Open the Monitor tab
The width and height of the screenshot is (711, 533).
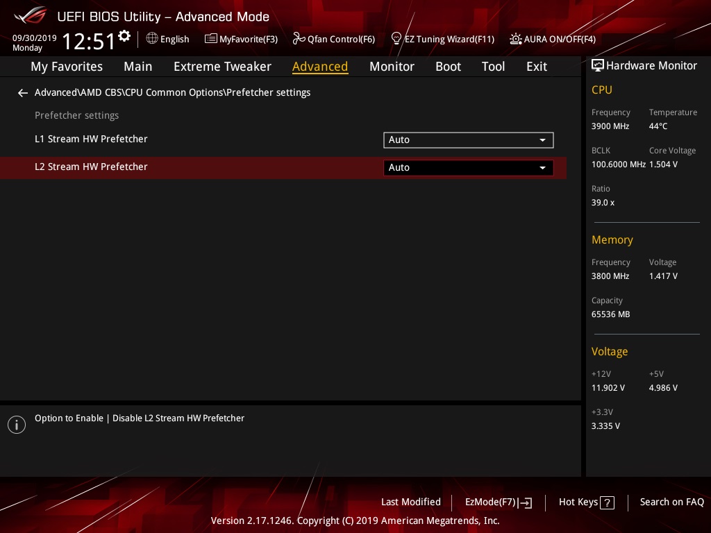[392, 67]
